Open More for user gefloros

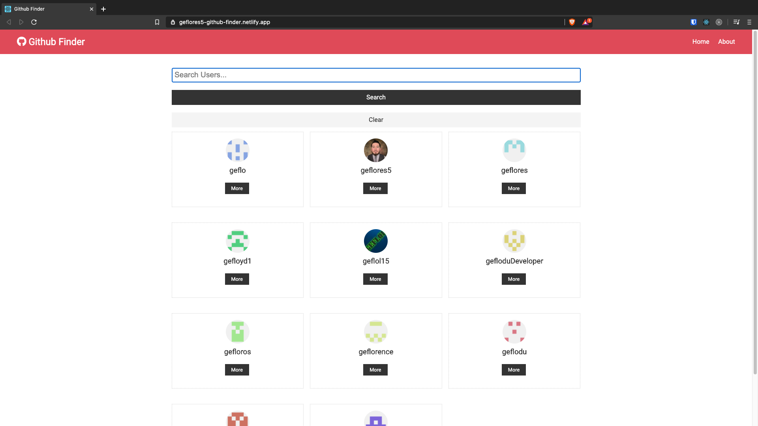click(237, 370)
